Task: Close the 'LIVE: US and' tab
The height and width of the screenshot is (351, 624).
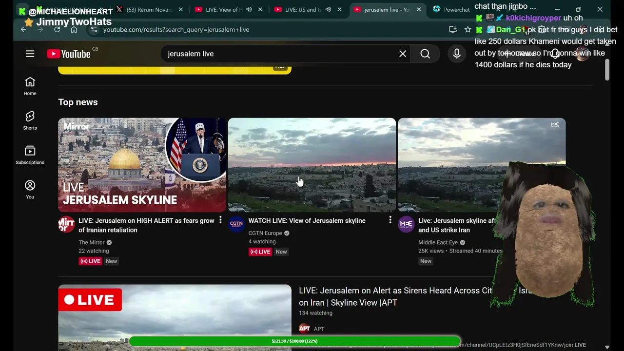Action: (340, 9)
